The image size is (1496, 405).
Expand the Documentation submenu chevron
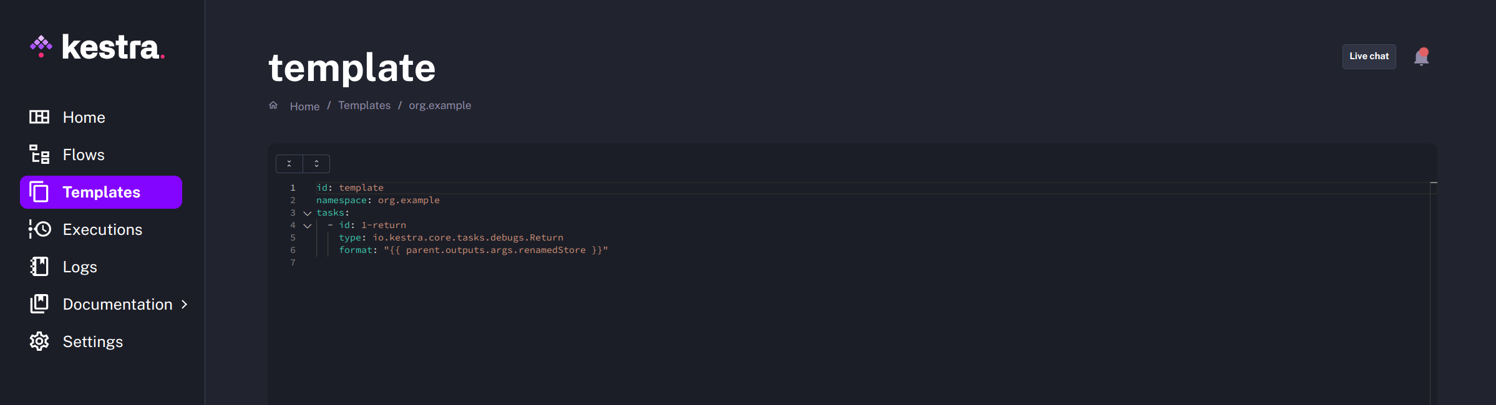[x=184, y=304]
